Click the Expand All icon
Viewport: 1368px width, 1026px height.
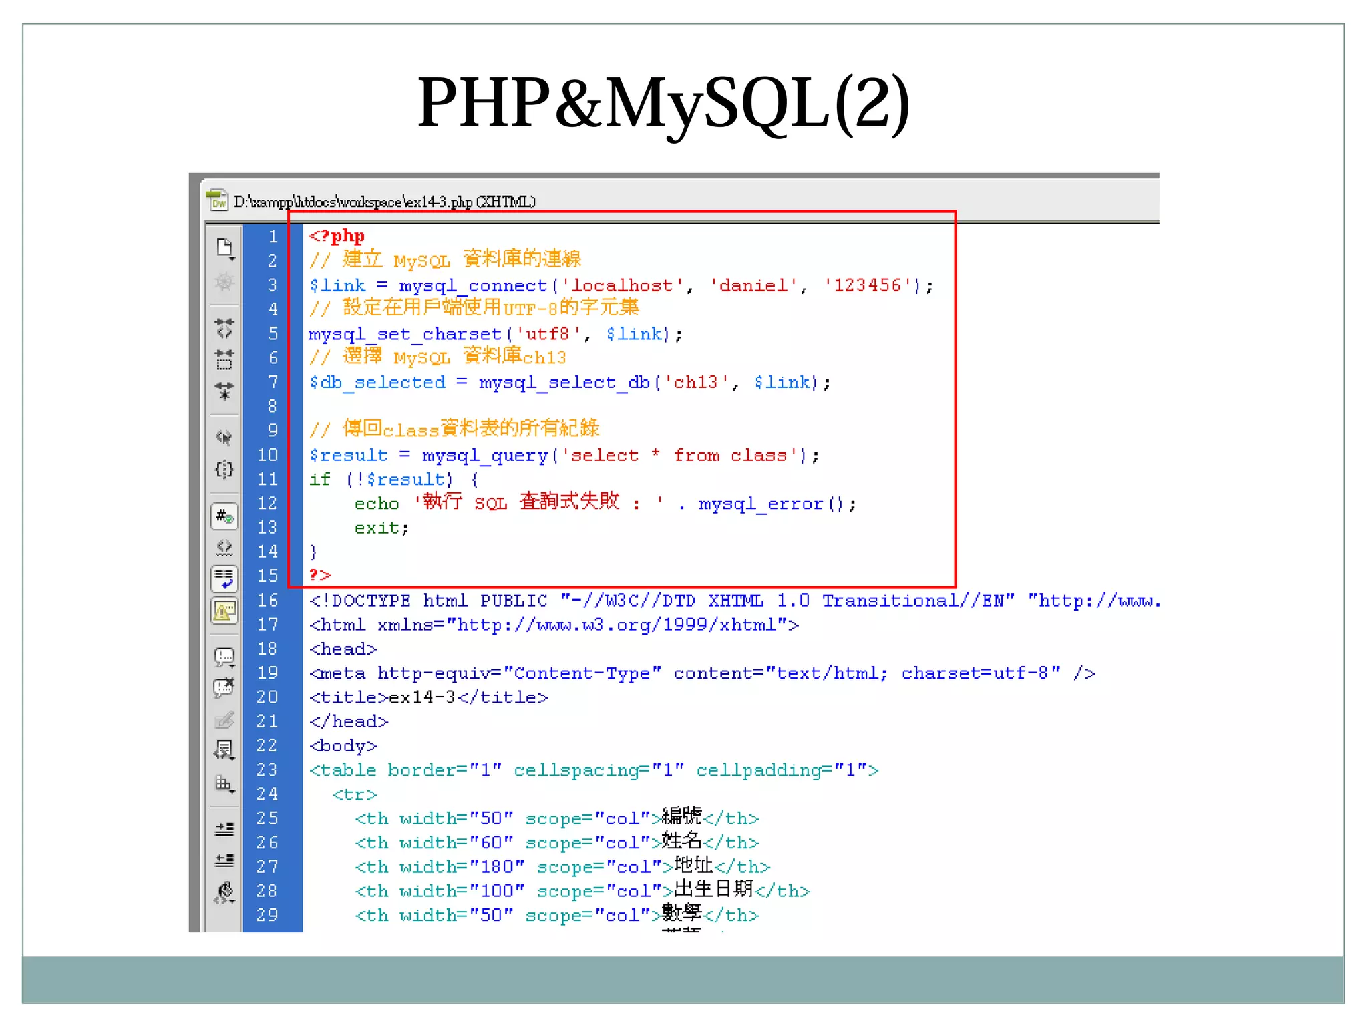[225, 391]
